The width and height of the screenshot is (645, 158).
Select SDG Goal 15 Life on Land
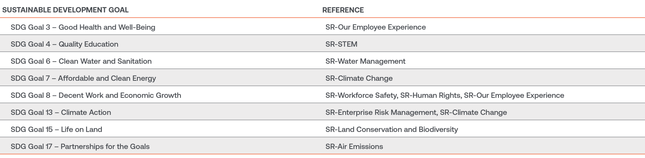56,129
